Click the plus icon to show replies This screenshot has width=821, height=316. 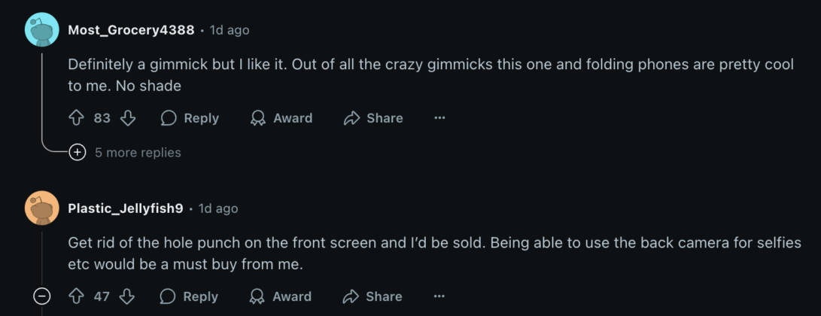(77, 153)
